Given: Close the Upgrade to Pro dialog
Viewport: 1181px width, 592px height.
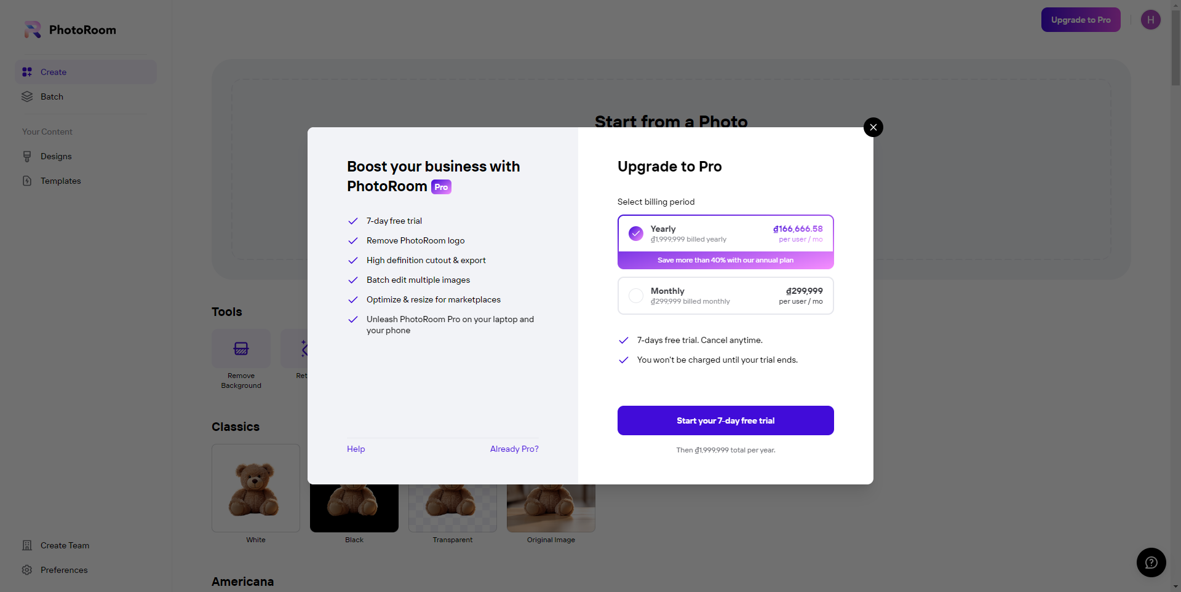Looking at the screenshot, I should pos(873,127).
